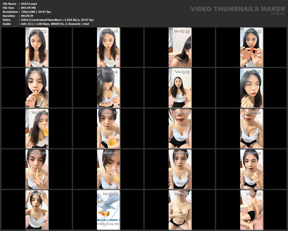
Task: Open the frame at 00:16:59
Action: (x=37, y=129)
